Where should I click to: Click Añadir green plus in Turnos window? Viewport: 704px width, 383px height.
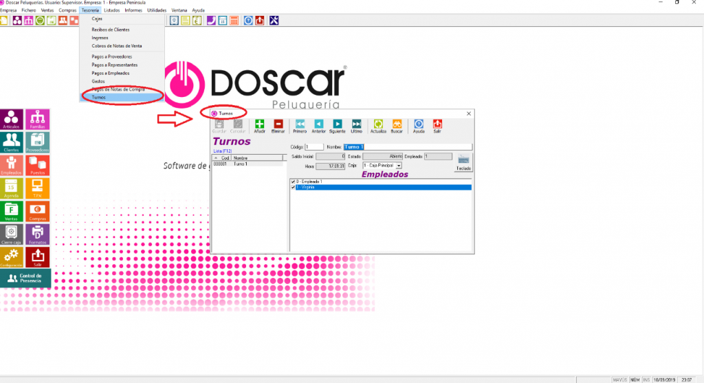point(259,126)
